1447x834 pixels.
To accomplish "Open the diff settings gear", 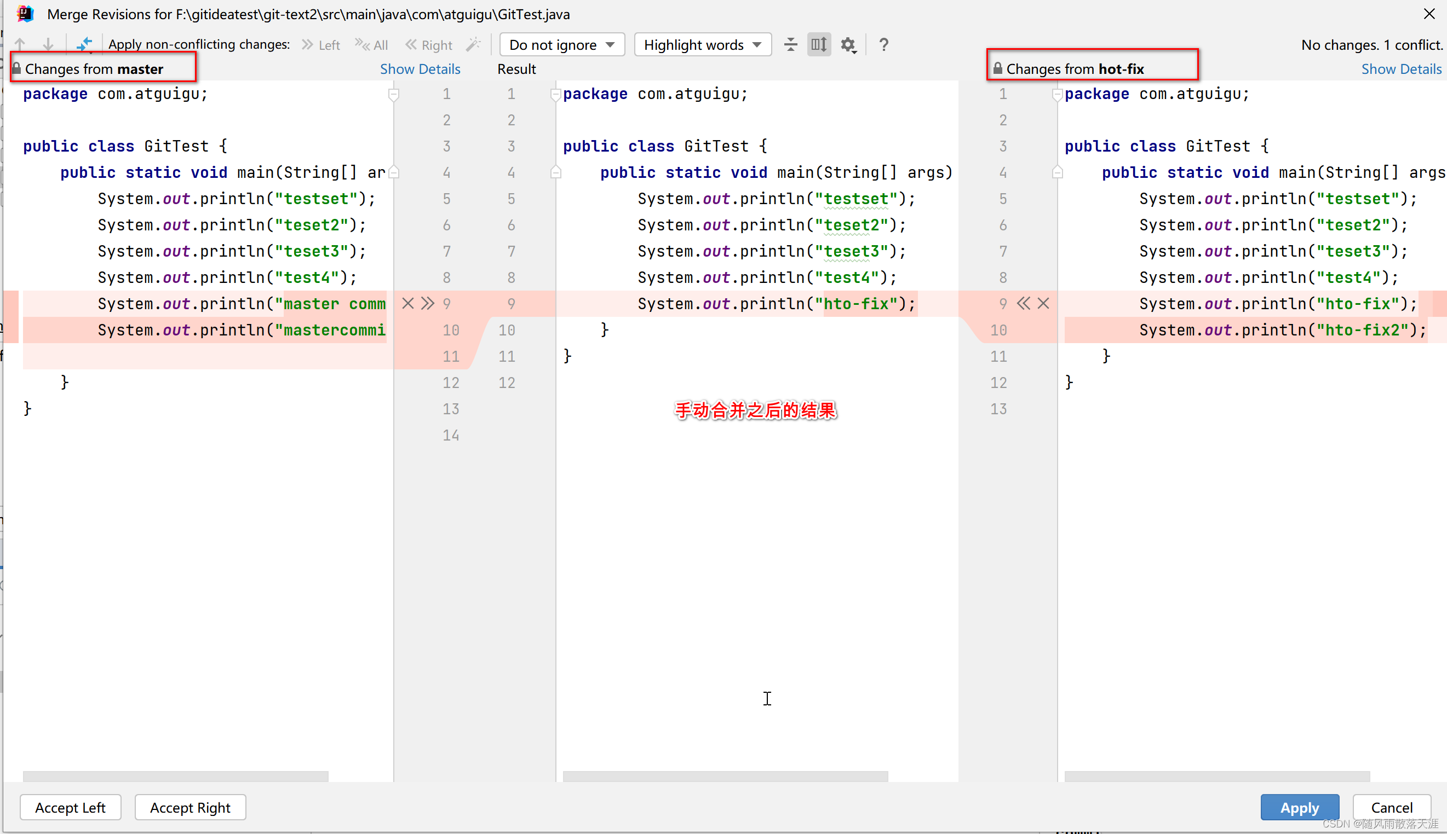I will 848,44.
